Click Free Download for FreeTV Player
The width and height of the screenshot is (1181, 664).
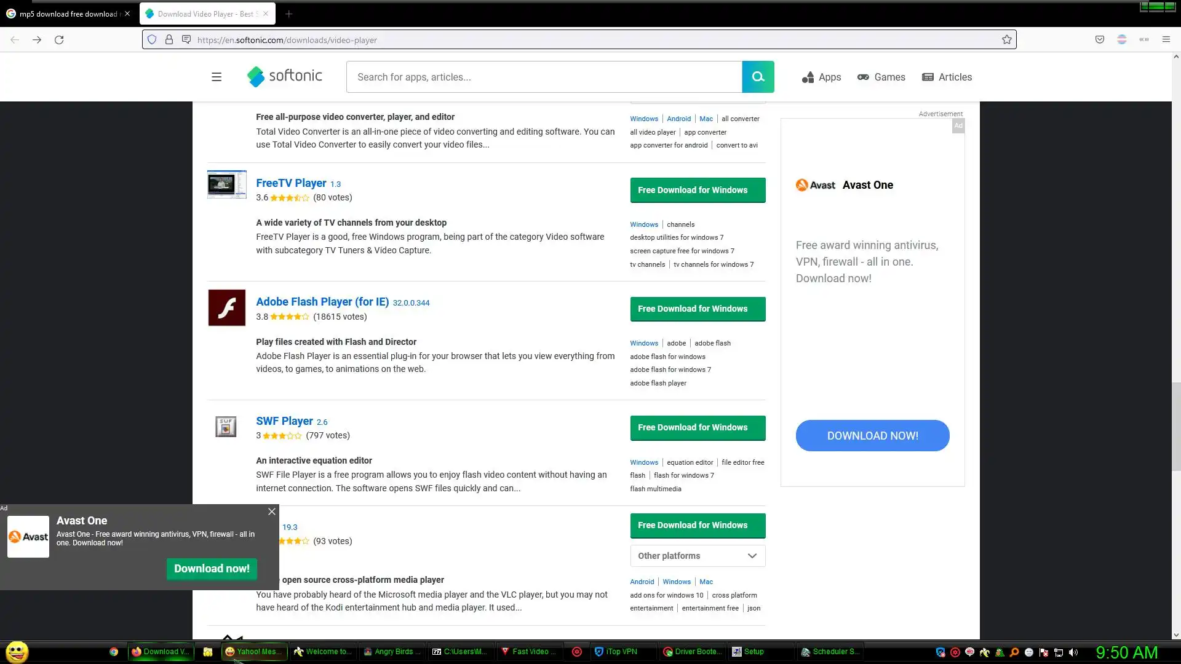coord(697,190)
